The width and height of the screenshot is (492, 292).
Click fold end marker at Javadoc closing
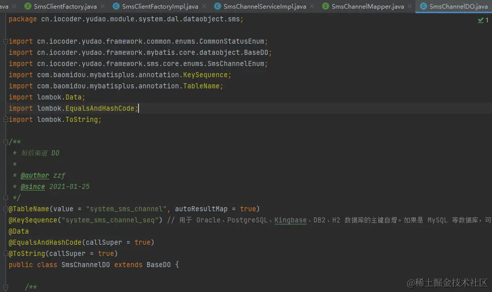6,198
